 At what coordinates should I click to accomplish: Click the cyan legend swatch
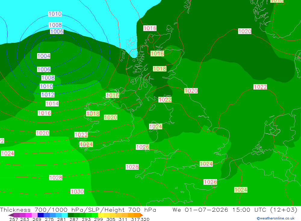point(65,215)
